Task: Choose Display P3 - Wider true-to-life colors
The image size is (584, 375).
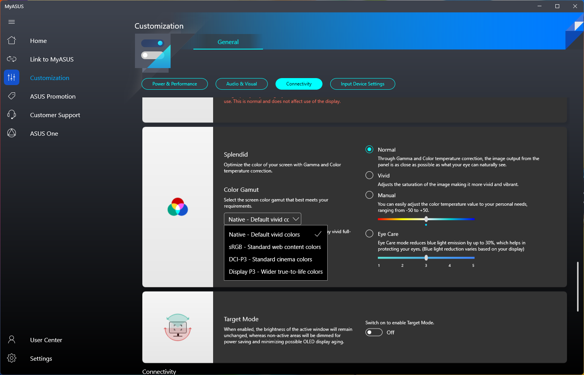Action: [x=275, y=272]
